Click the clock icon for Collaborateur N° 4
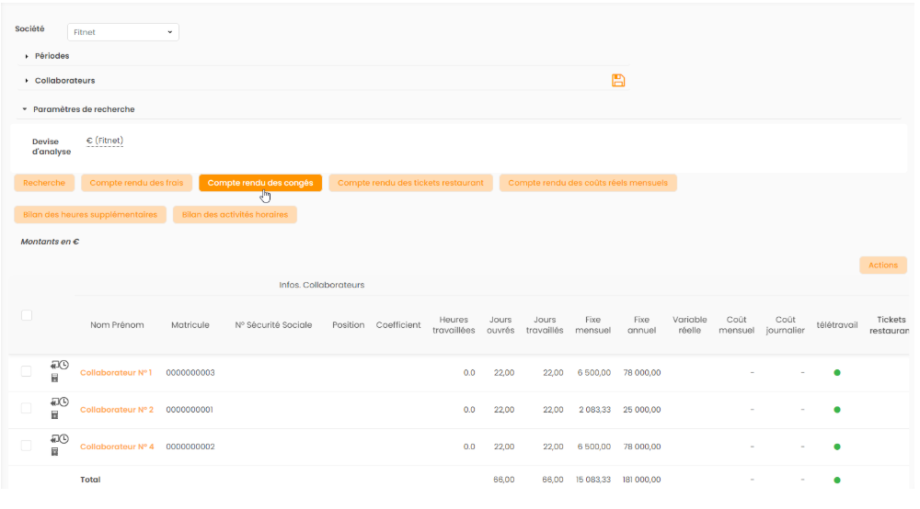 tap(64, 439)
